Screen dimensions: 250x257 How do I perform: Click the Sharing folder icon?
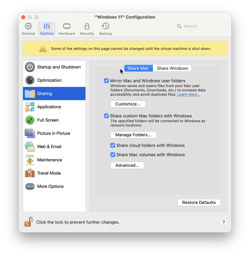[x=30, y=94]
